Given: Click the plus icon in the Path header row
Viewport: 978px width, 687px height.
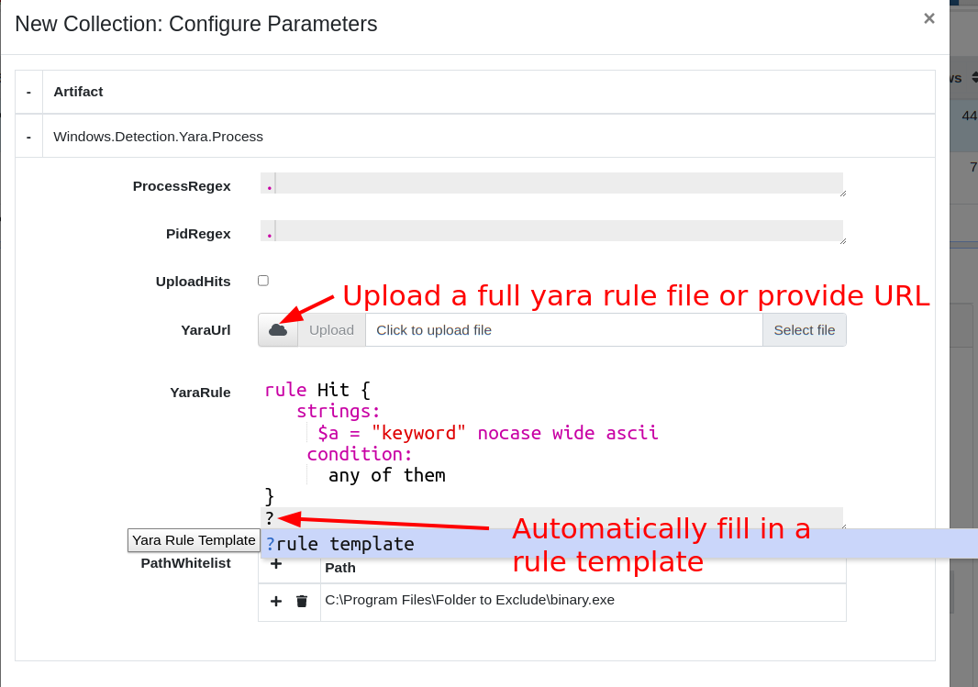Looking at the screenshot, I should tap(275, 564).
